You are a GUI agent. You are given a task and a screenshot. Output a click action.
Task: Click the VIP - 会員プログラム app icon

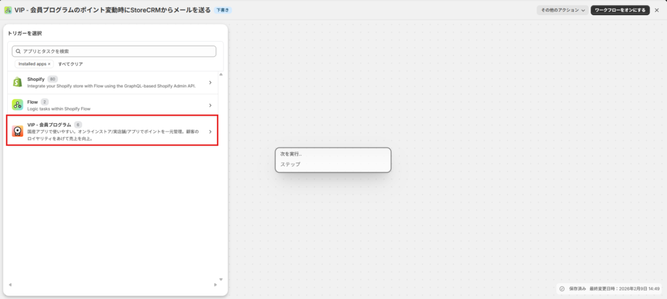(x=18, y=132)
